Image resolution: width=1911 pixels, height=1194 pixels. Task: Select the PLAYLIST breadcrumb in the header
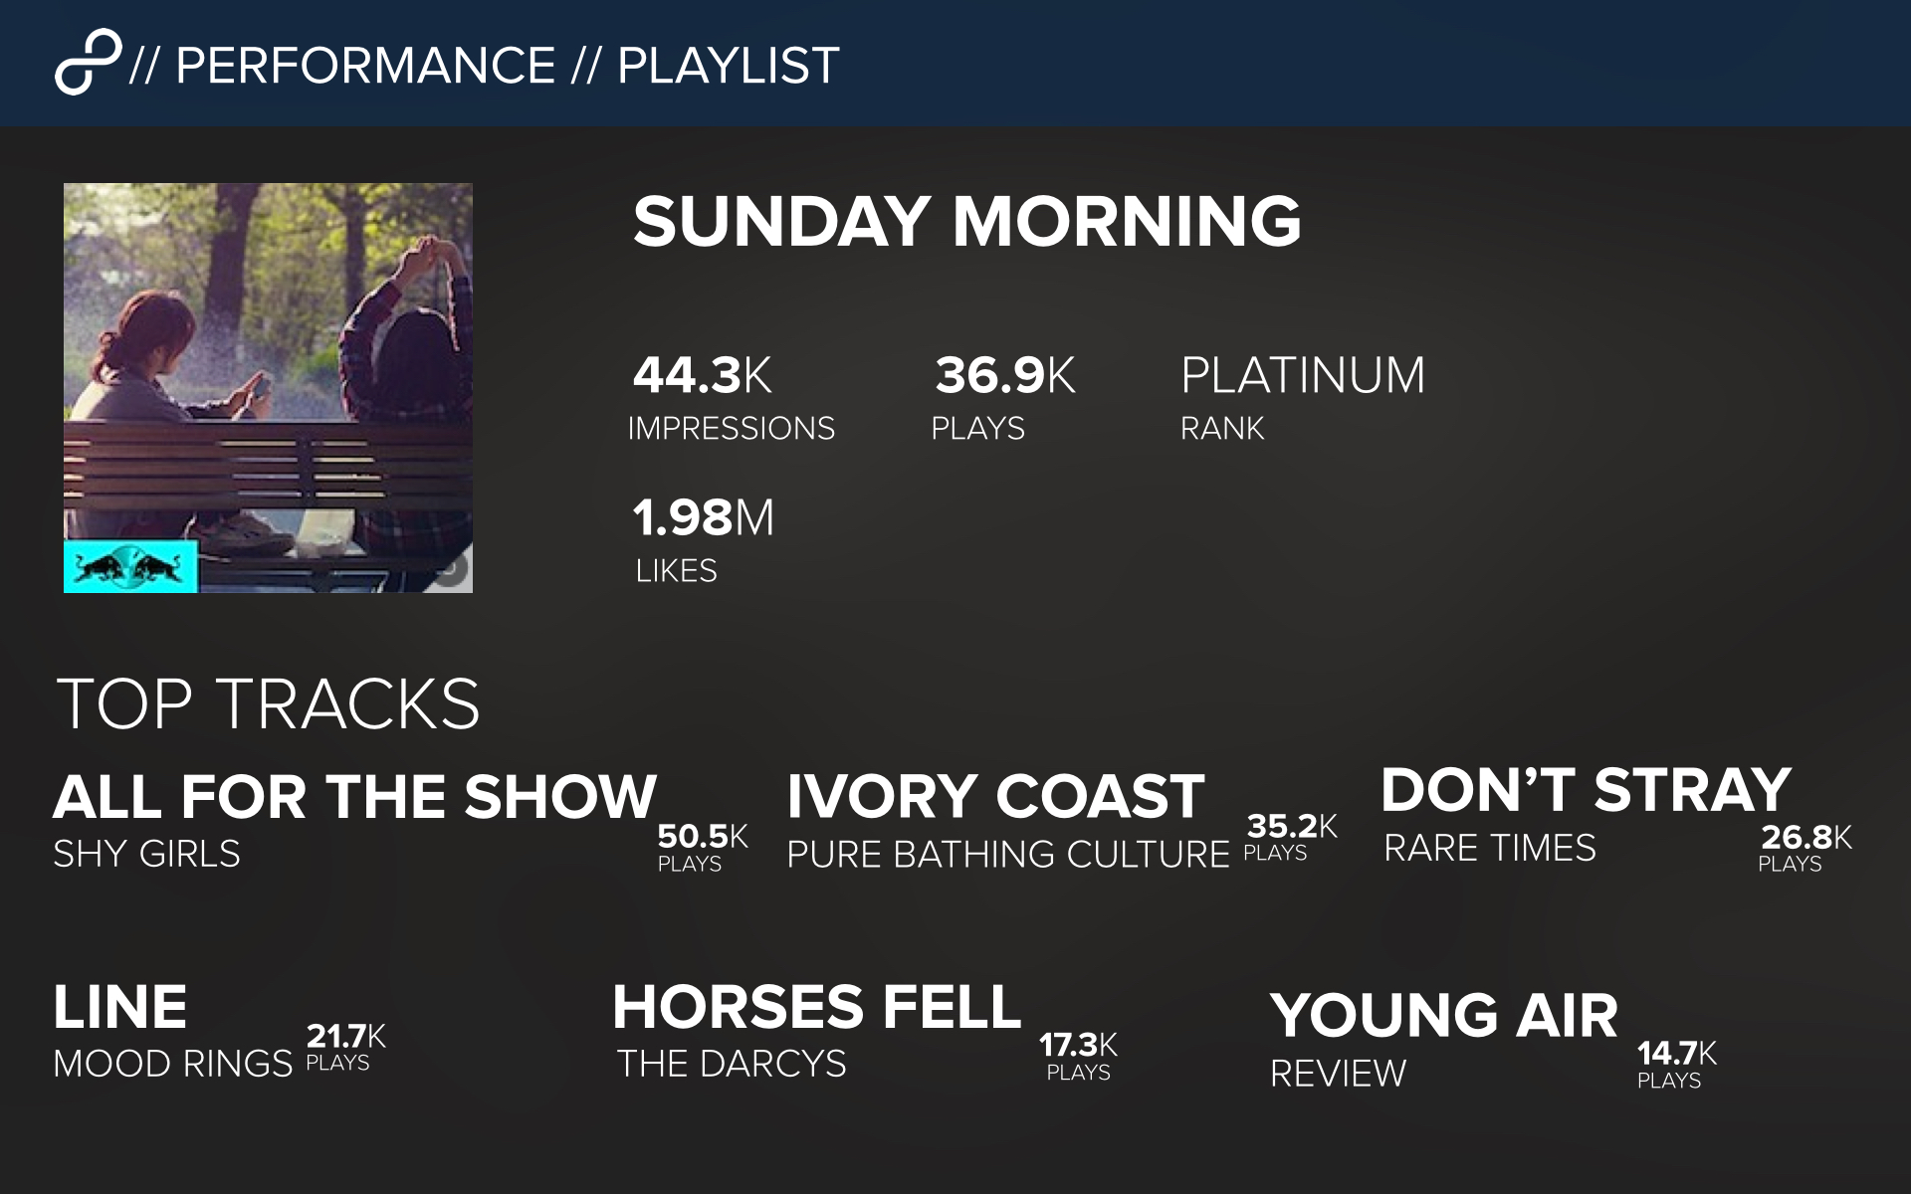(x=729, y=66)
